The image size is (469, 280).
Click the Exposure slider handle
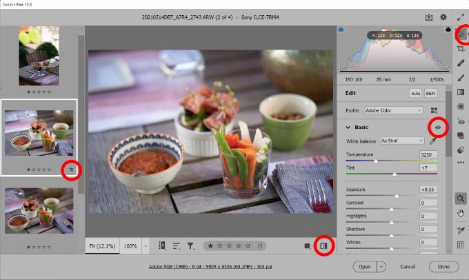coord(397,197)
